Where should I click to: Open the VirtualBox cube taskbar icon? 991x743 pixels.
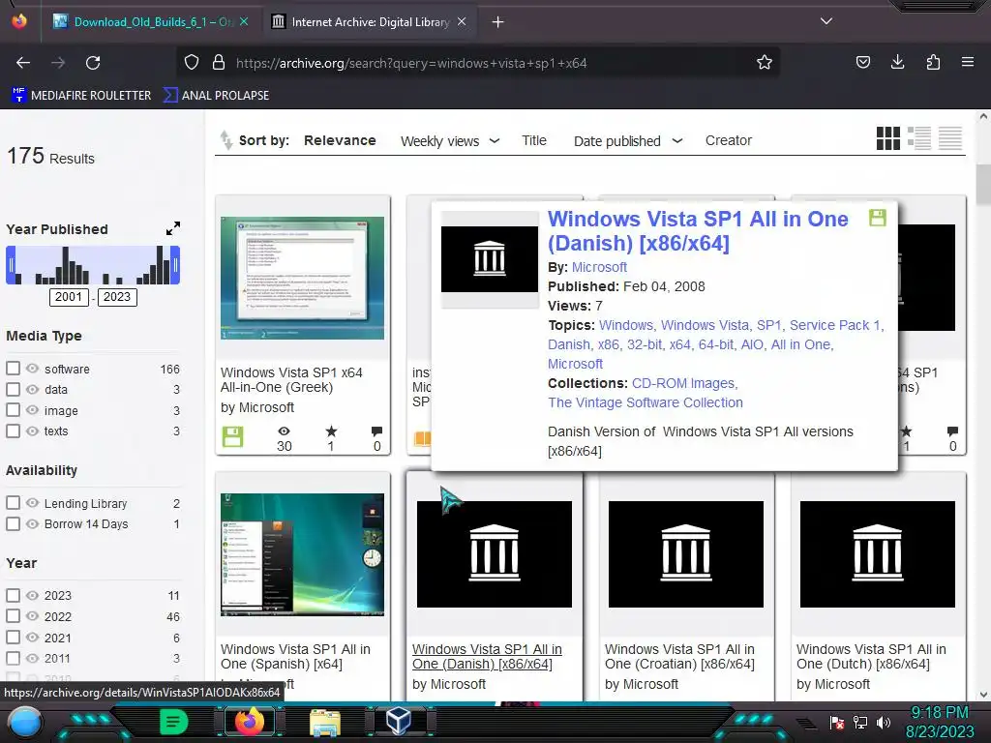tap(399, 721)
